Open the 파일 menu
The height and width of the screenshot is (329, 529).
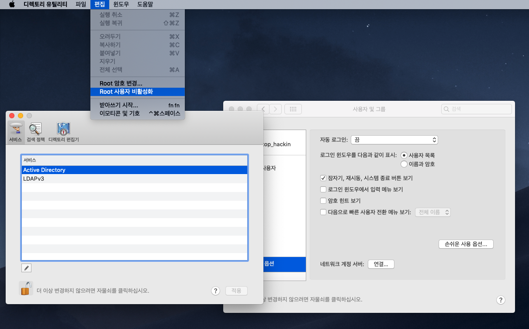point(81,4)
